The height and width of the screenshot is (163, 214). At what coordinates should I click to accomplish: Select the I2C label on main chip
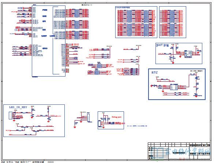(44, 30)
